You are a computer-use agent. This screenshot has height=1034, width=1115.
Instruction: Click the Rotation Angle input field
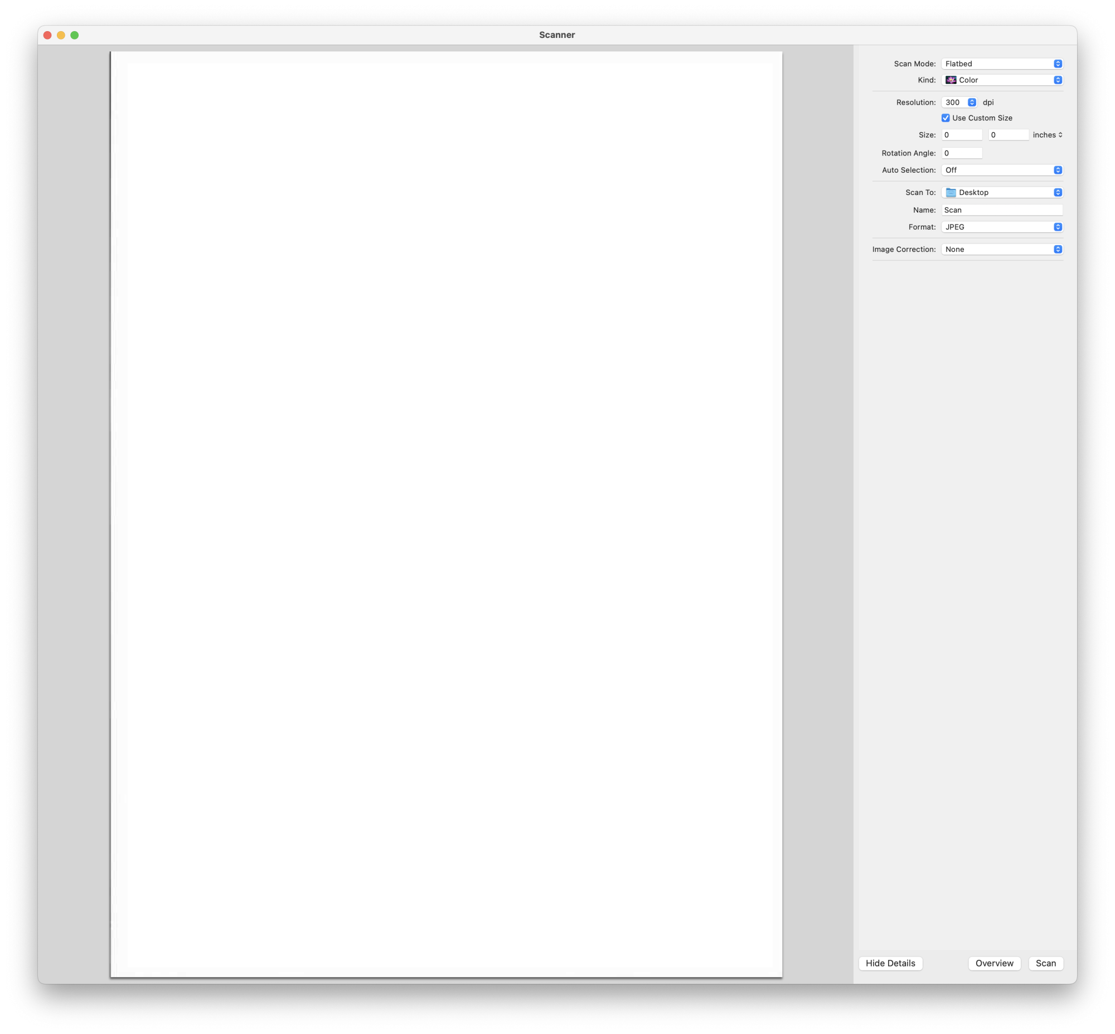coord(962,153)
